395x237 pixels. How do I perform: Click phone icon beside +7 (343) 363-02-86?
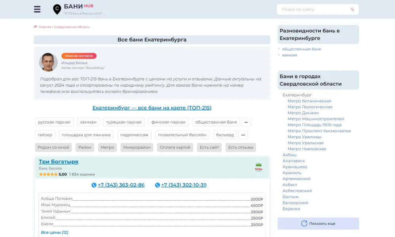coord(94,185)
